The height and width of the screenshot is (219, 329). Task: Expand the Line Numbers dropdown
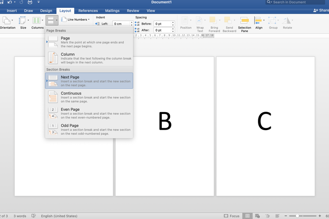tap(76, 19)
